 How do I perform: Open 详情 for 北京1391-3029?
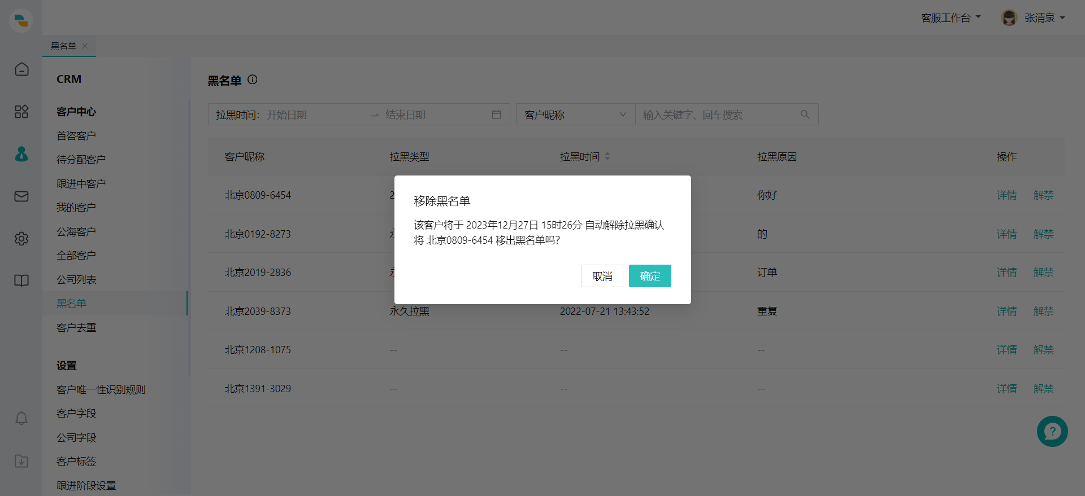tap(1006, 388)
